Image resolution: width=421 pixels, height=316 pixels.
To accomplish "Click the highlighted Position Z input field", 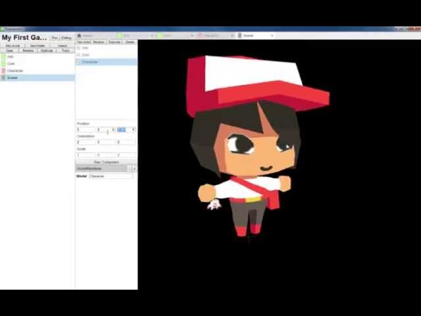I will [126, 130].
